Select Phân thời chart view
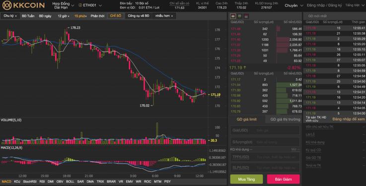The image size is (366, 186). pyautogui.click(x=97, y=16)
